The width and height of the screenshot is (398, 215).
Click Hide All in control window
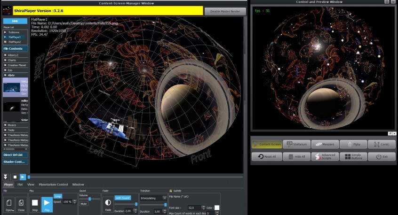pyautogui.click(x=296, y=156)
